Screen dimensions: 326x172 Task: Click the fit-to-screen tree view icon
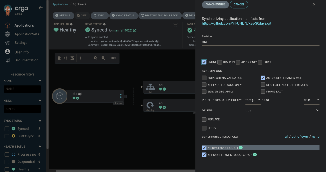(72, 58)
